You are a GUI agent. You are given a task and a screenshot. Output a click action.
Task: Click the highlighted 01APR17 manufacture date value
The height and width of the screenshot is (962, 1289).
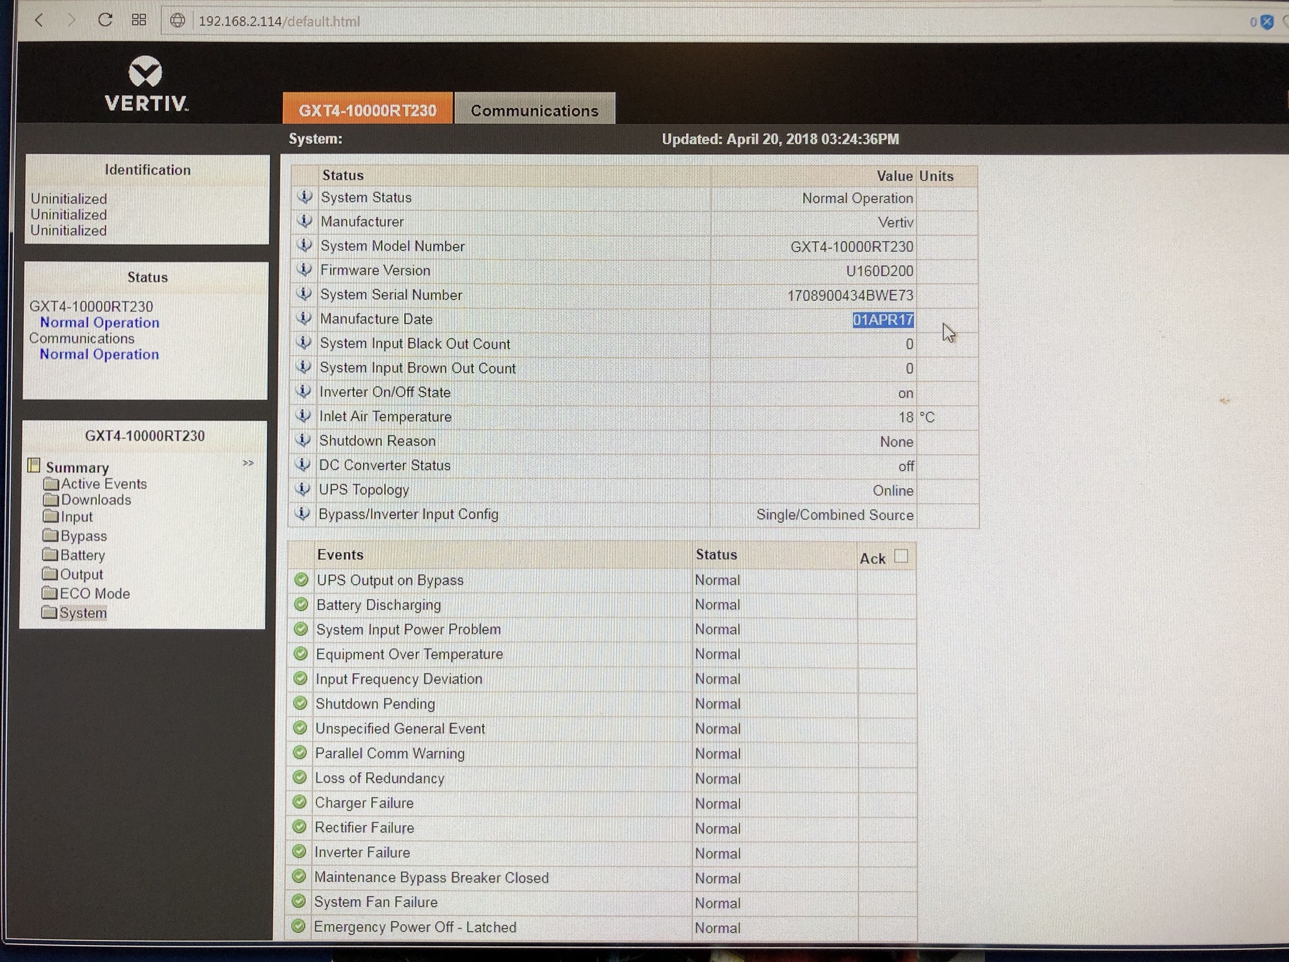coord(883,320)
